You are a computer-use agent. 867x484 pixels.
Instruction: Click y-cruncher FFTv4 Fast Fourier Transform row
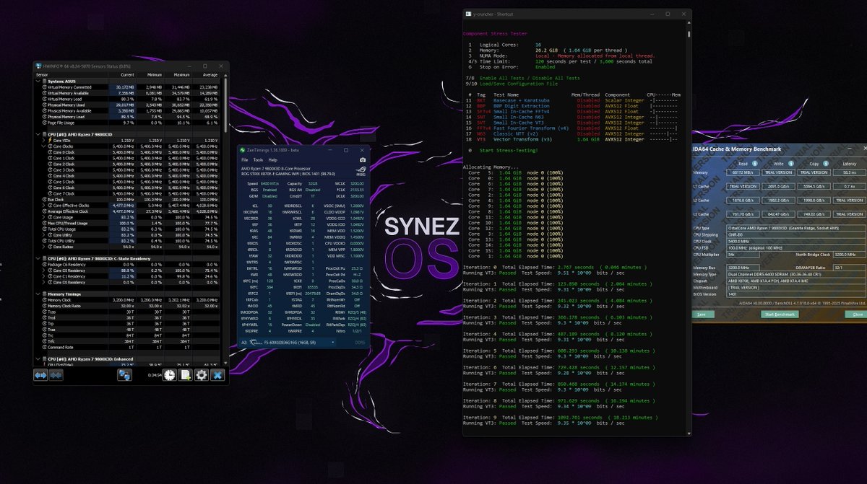pos(572,128)
